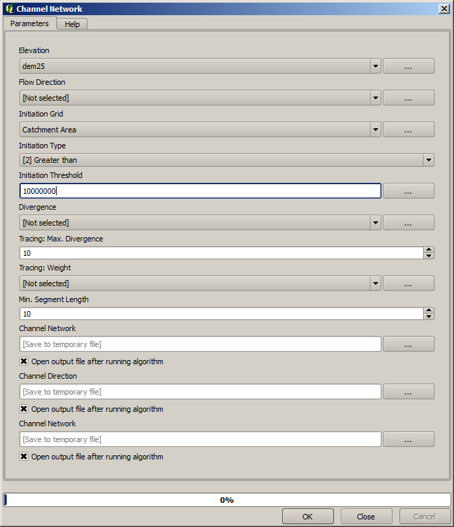Screen dimensions: 454x527
Task: Open the Initiation Type dropdown
Action: click(428, 160)
